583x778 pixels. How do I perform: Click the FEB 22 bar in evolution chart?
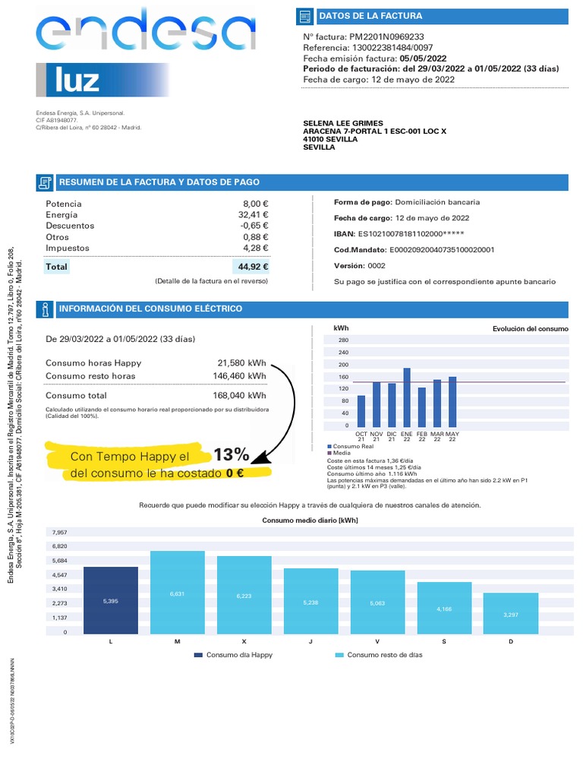(x=422, y=408)
